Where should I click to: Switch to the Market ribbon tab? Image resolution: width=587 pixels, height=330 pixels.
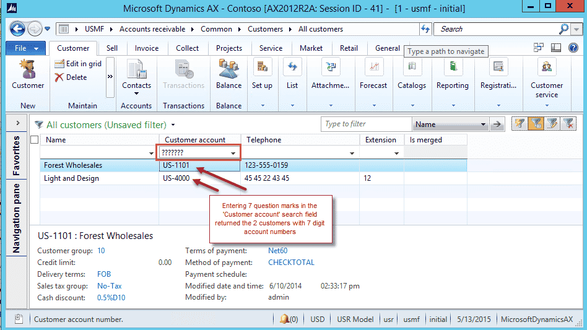(311, 48)
